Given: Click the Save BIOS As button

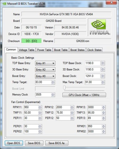Looking at the screenshot, I should click(x=57, y=143).
